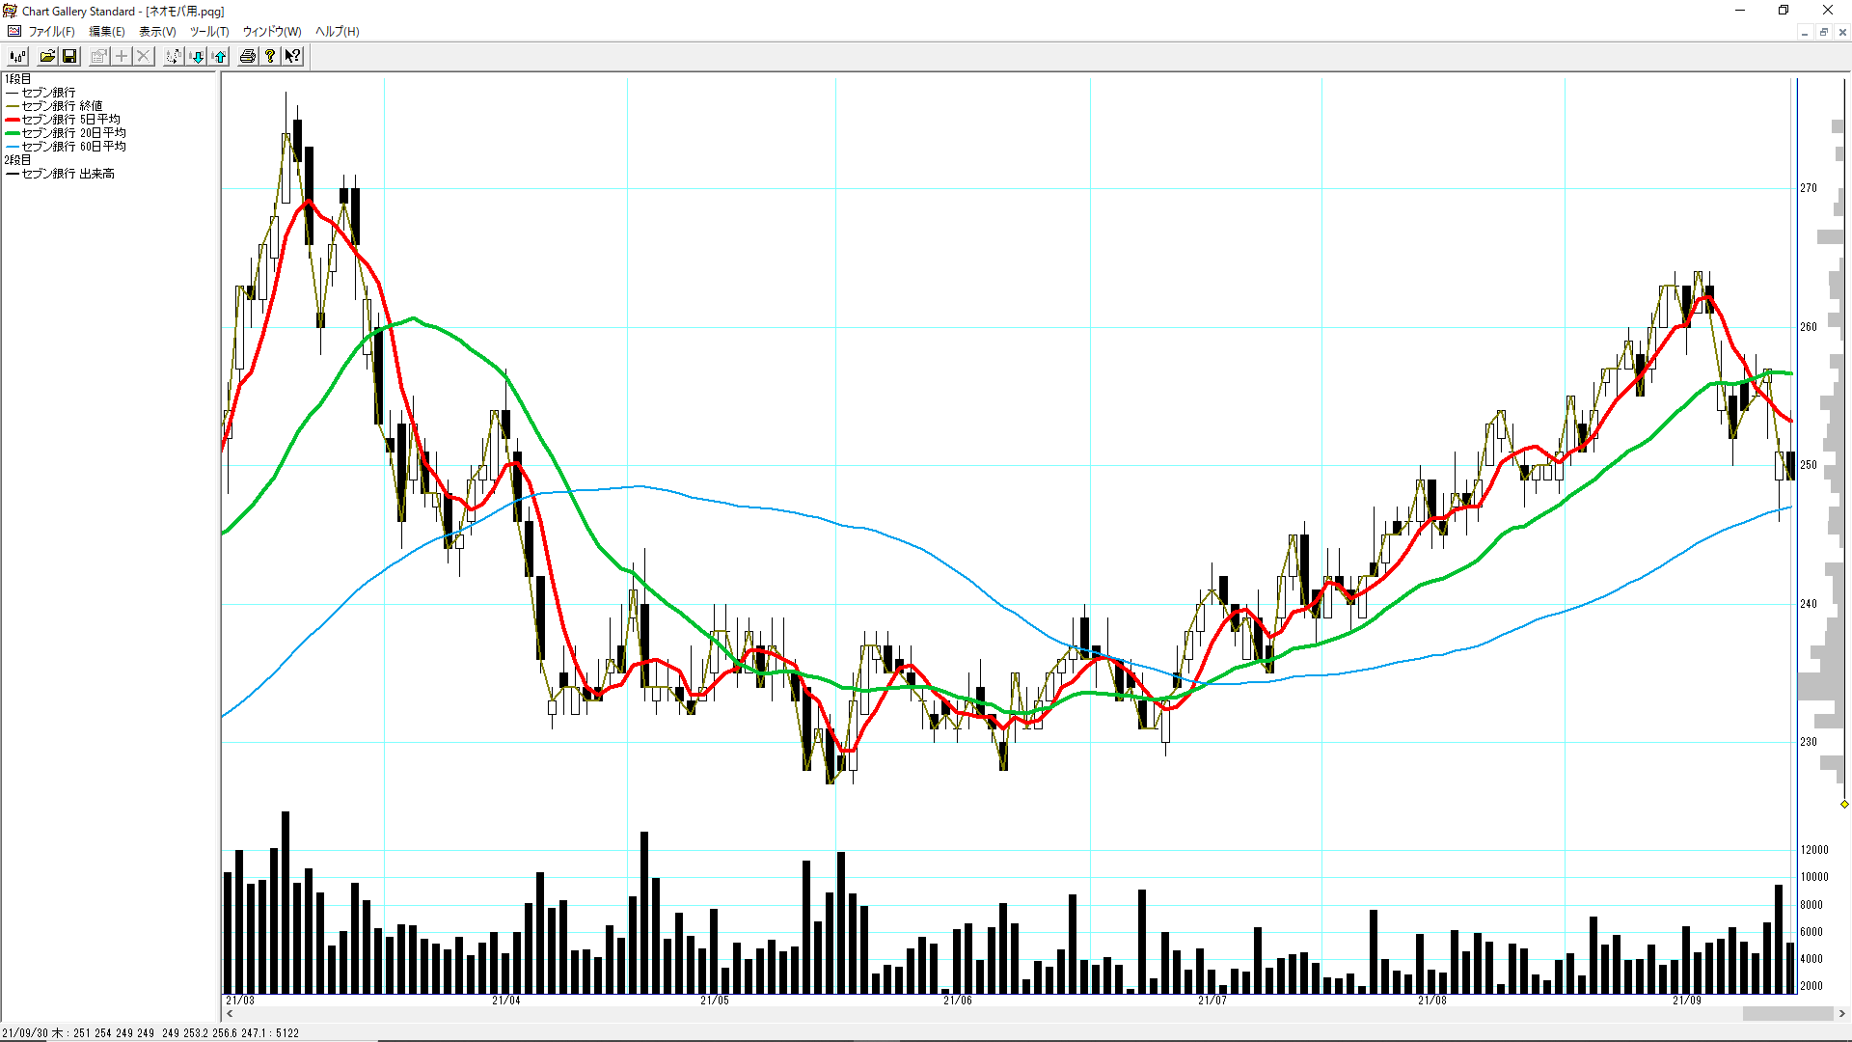Select セブン銀行 60日平均 legend entry
The image size is (1852, 1042).
[73, 147]
